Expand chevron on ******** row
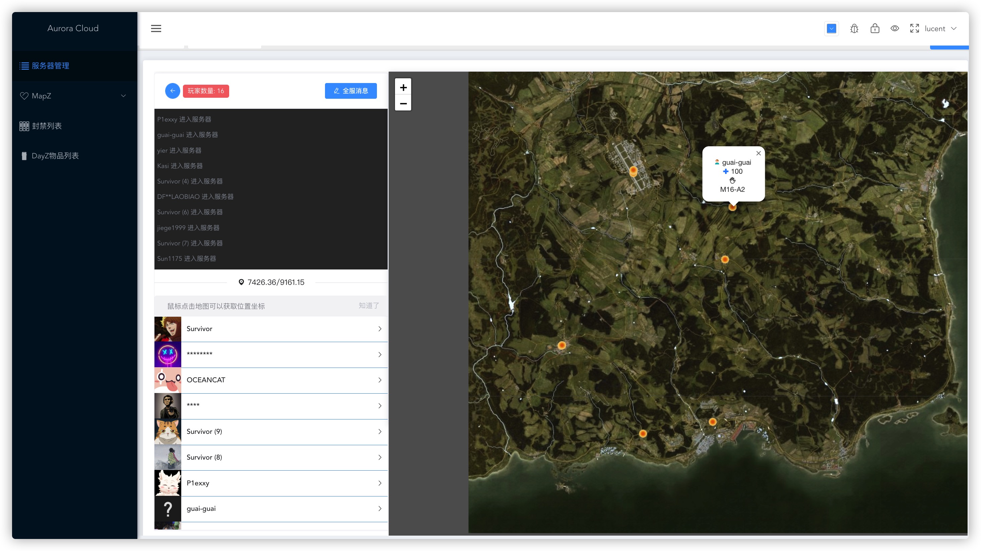Viewport: 981px width, 551px height. tap(380, 355)
